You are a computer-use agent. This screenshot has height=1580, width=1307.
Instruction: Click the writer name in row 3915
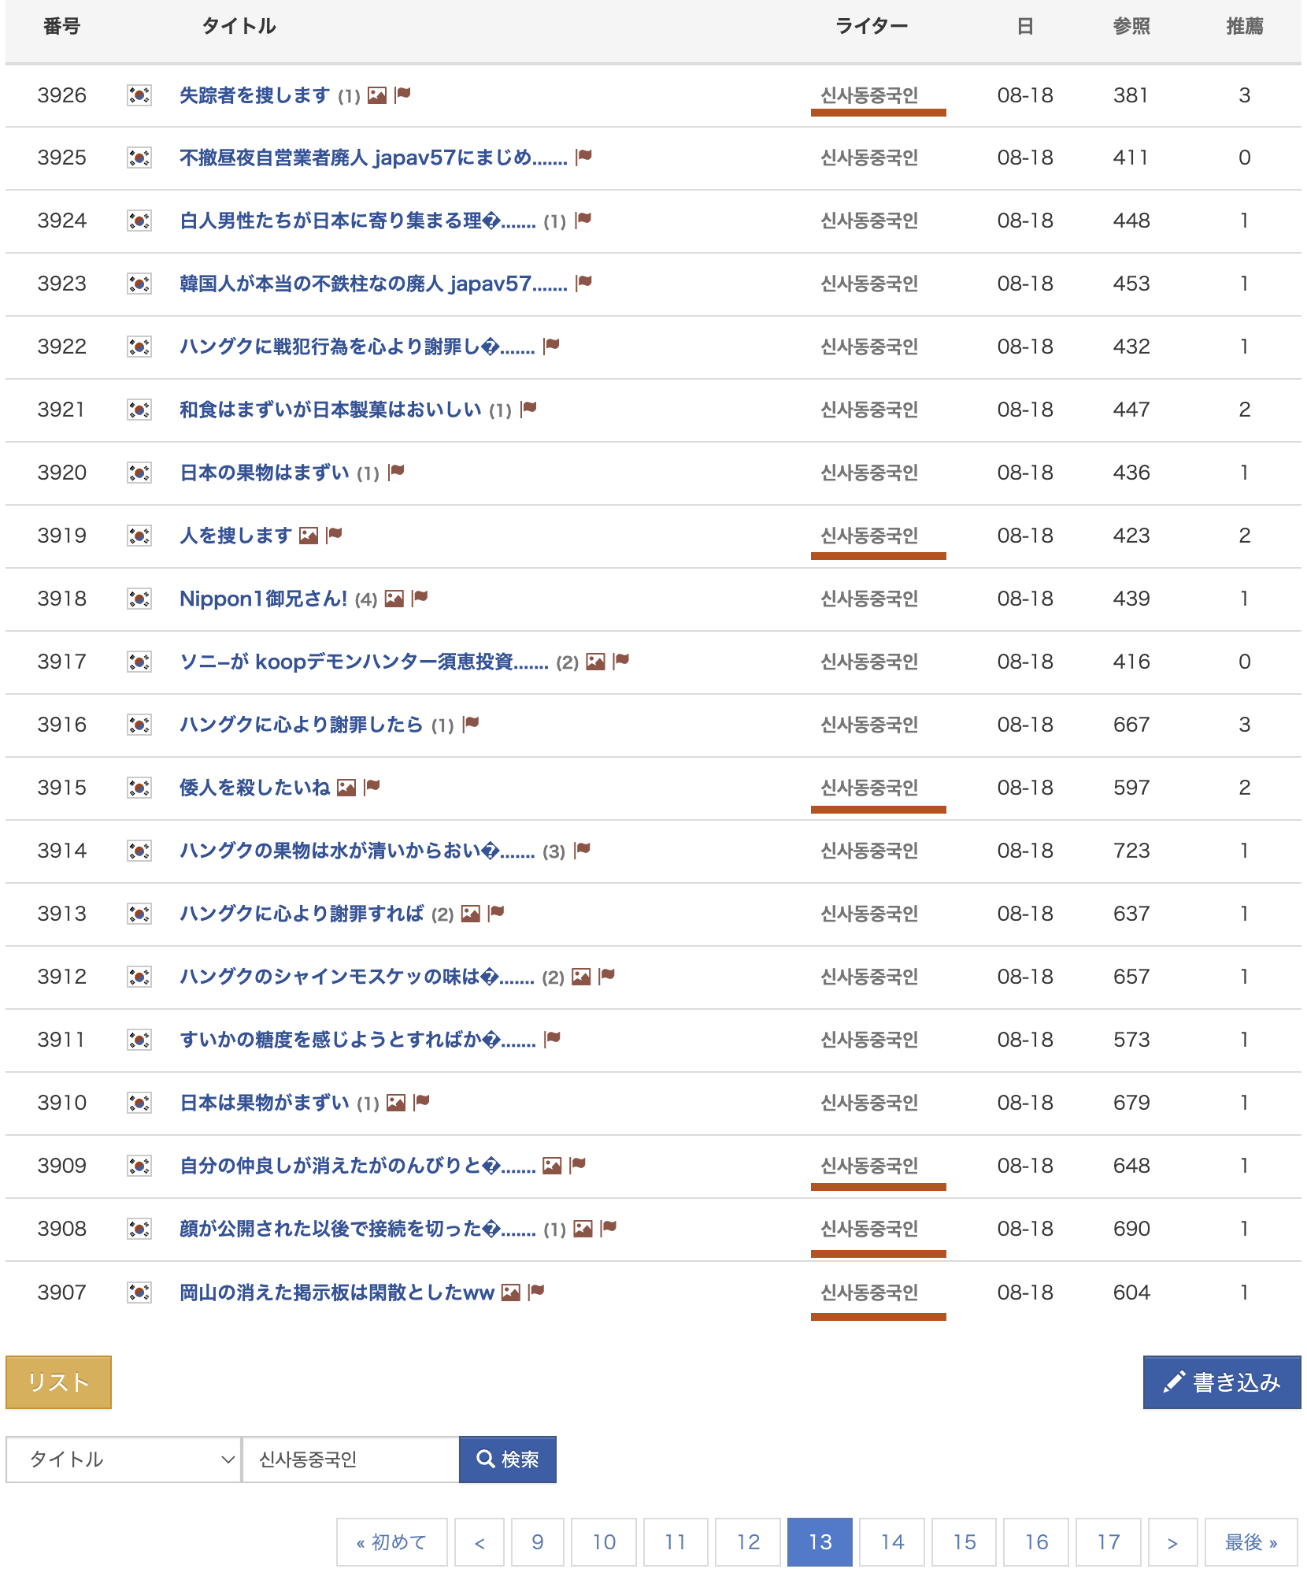point(869,788)
